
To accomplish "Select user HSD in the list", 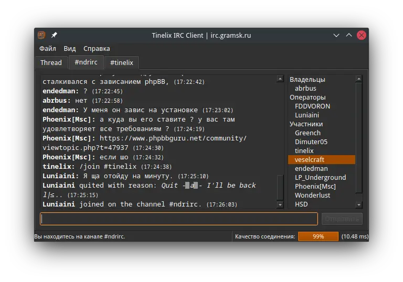I will [301, 204].
